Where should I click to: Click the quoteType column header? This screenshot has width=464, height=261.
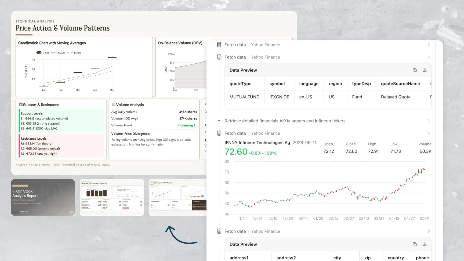coord(241,84)
